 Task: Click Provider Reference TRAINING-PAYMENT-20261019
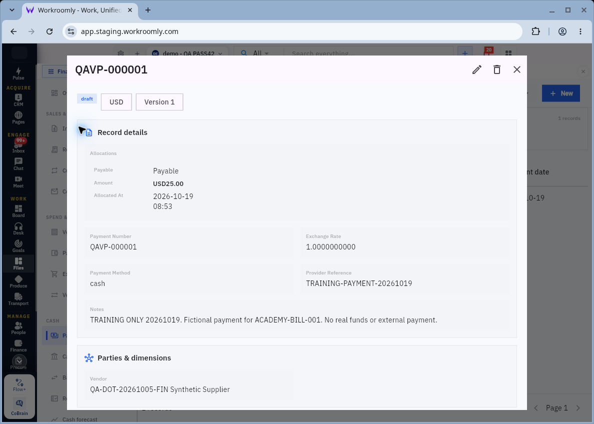358,283
